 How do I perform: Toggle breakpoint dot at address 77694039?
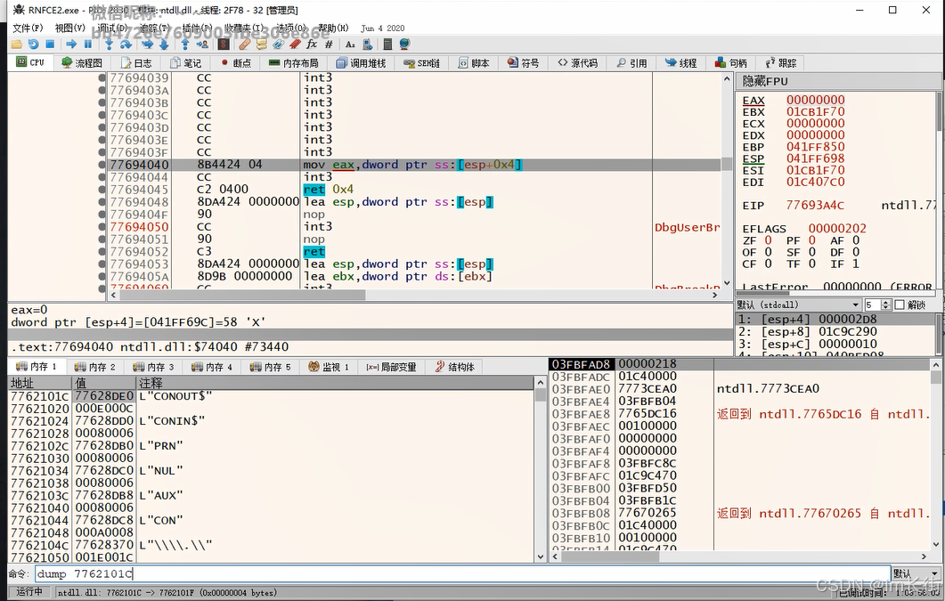102,77
